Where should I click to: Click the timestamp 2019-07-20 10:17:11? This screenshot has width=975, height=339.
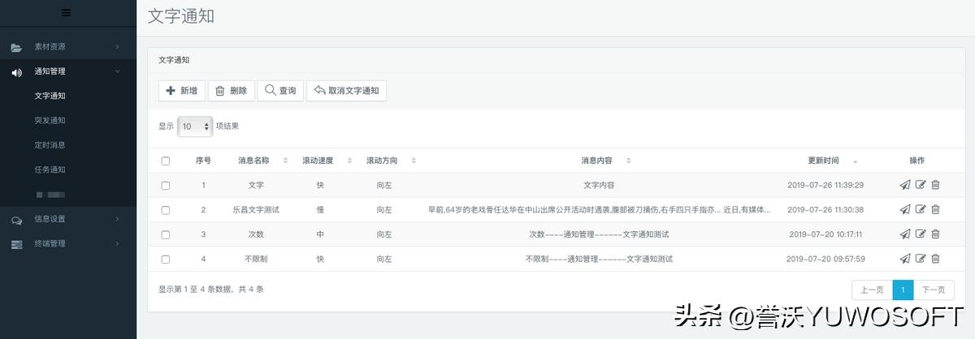click(825, 234)
